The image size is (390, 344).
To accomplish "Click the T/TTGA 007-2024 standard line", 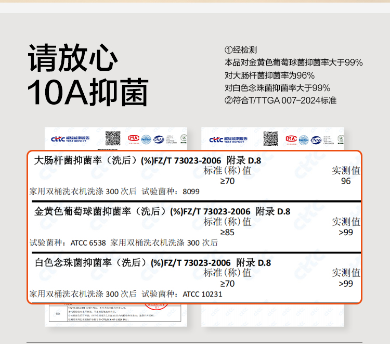I will tap(280, 100).
